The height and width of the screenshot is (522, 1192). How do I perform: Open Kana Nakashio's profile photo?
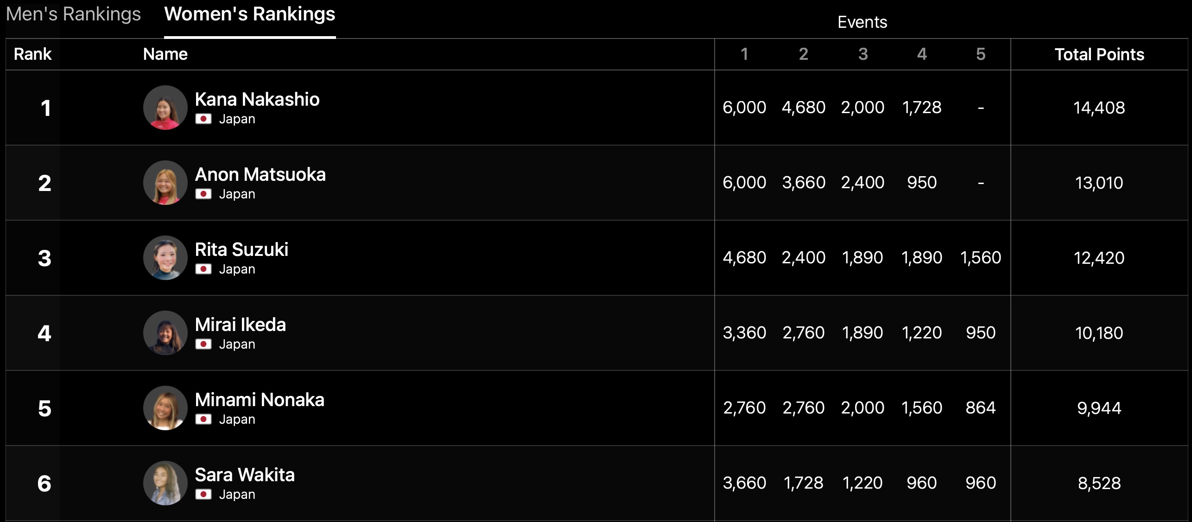click(165, 108)
